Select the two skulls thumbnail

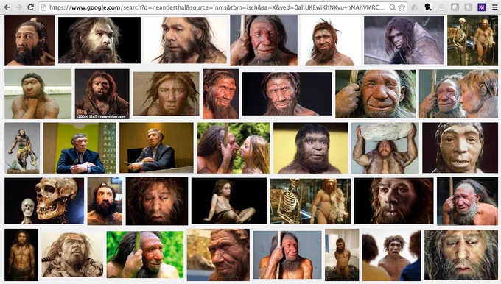click(x=44, y=201)
